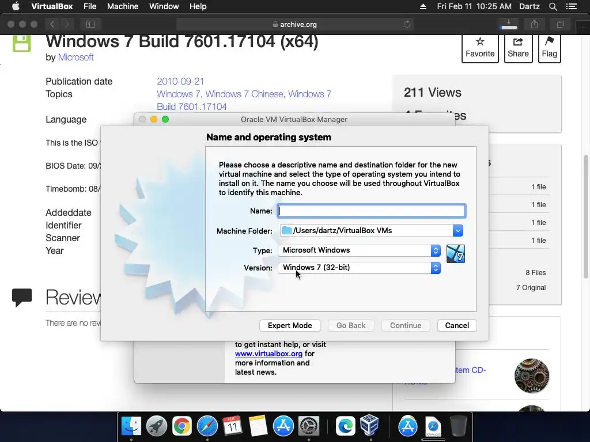The image size is (590, 442).
Task: Share this archive item
Action: [x=518, y=48]
